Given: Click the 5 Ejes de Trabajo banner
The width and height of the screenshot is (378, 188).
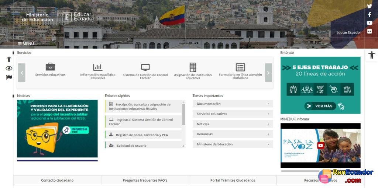Looking at the screenshot, I should coord(320,85).
